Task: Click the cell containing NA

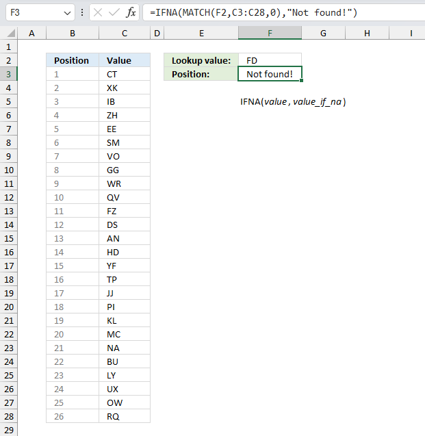Action: pyautogui.click(x=125, y=348)
